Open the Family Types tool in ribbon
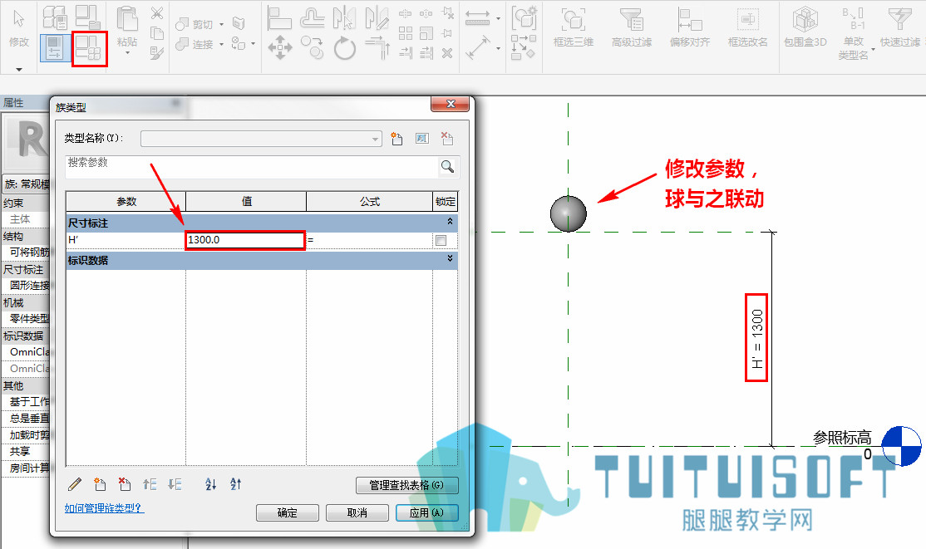 click(x=89, y=48)
